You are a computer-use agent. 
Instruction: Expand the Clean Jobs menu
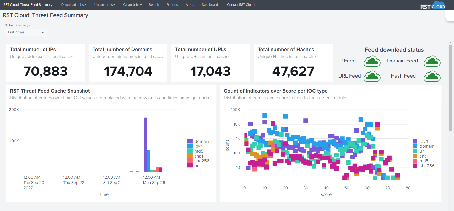click(x=132, y=5)
